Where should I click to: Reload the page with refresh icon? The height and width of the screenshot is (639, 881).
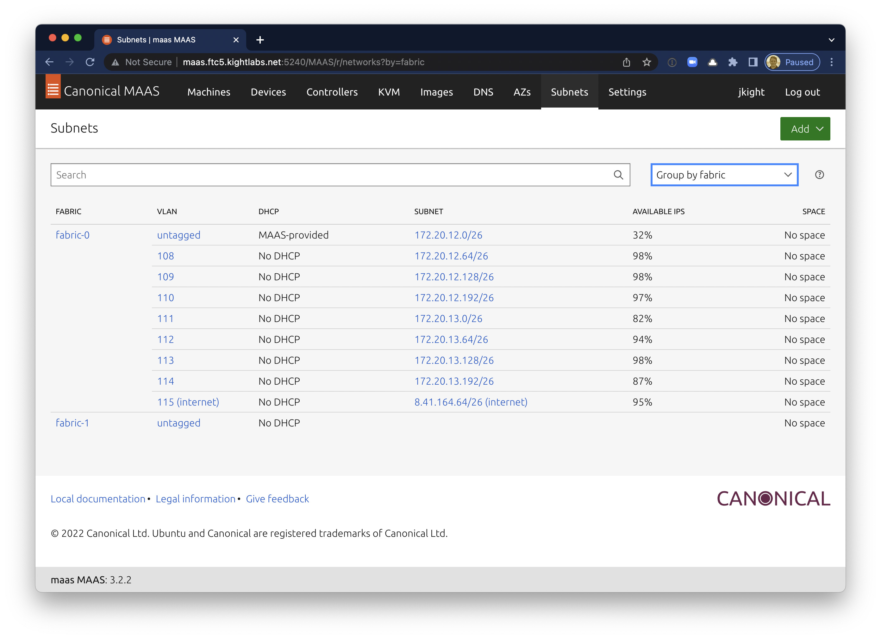(x=90, y=62)
